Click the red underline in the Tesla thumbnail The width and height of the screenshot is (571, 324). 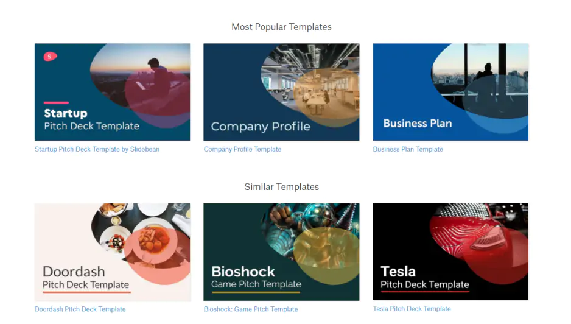(x=424, y=292)
